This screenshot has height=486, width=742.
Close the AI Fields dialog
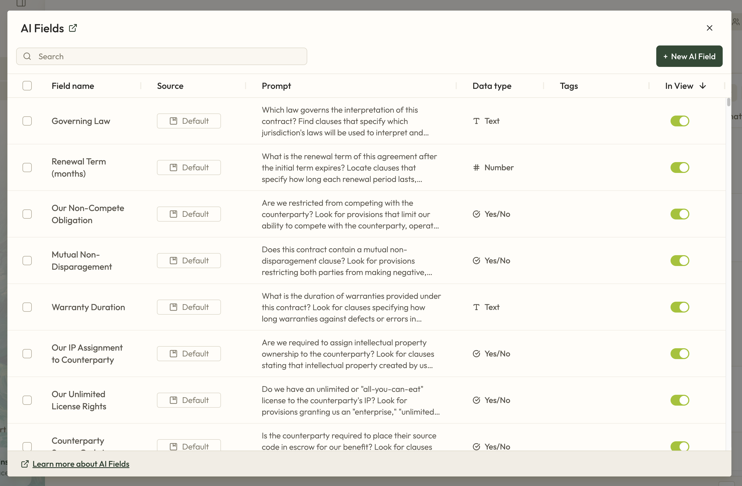pyautogui.click(x=709, y=28)
